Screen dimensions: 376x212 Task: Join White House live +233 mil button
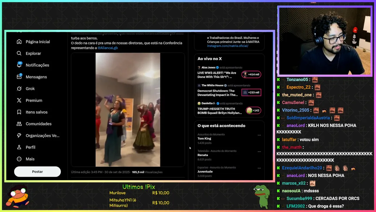[251, 92]
